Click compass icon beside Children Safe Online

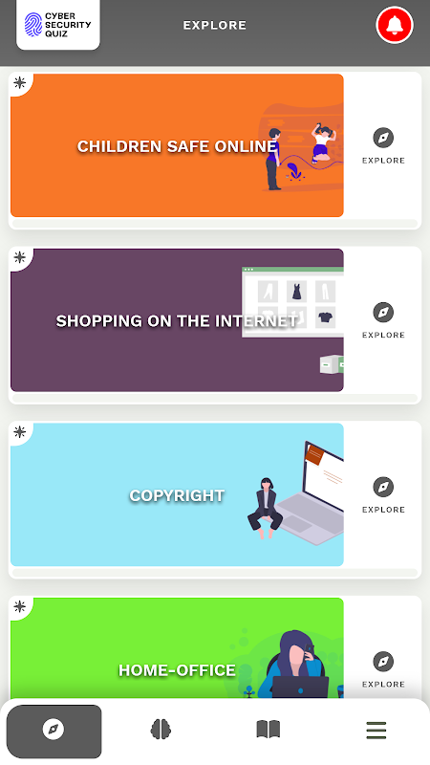click(383, 138)
